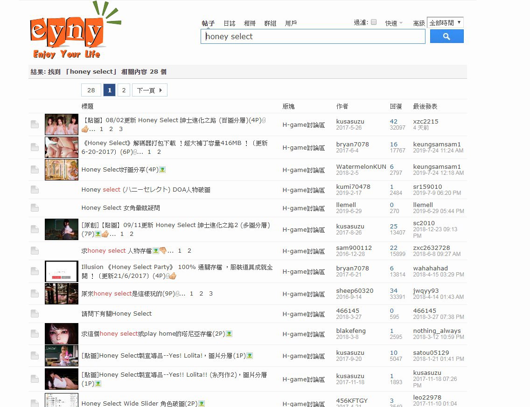Go to results page 2

[x=124, y=90]
